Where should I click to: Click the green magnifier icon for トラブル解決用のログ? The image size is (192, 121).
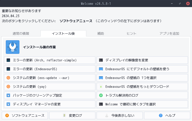[101, 95]
